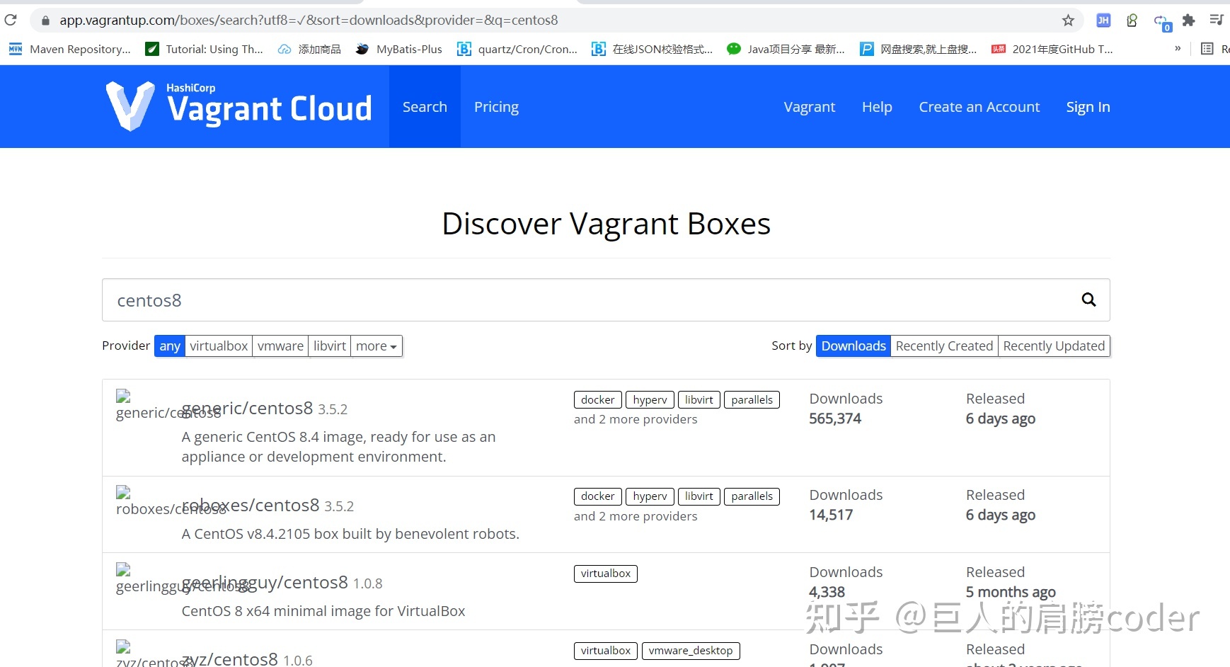Expand the bookmarks overflow chevron

[x=1177, y=49]
